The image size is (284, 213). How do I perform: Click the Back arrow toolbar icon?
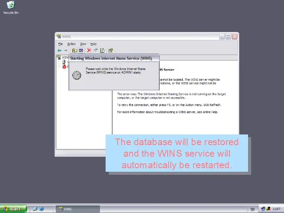pyautogui.click(x=59, y=51)
